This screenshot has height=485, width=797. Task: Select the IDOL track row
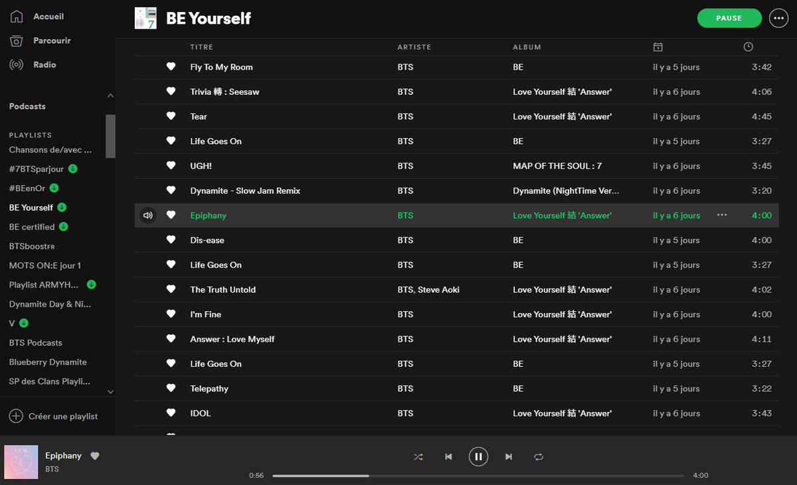pyautogui.click(x=456, y=413)
